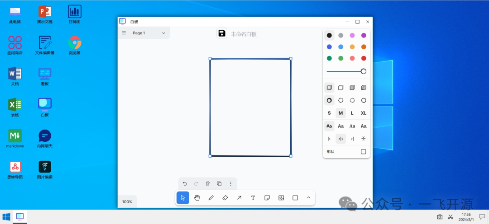Delete selection with trash icon
Viewport: 489px width, 224px height.
pos(208,184)
